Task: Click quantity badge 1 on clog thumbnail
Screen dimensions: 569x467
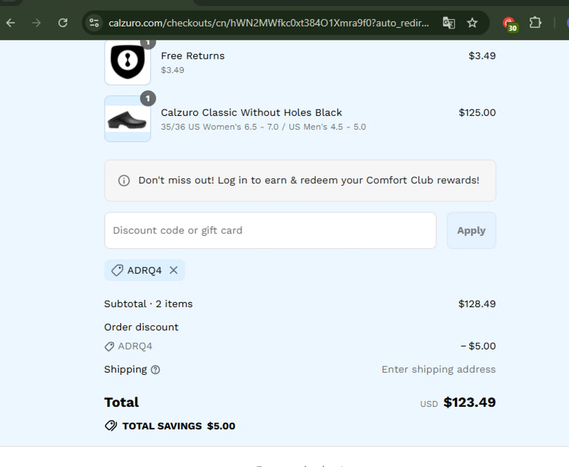Action: pyautogui.click(x=148, y=98)
